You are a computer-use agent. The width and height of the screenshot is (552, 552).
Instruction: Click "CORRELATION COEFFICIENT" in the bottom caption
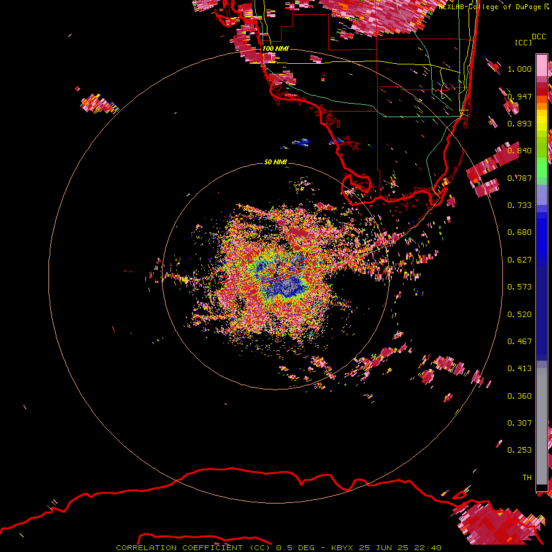(x=179, y=548)
